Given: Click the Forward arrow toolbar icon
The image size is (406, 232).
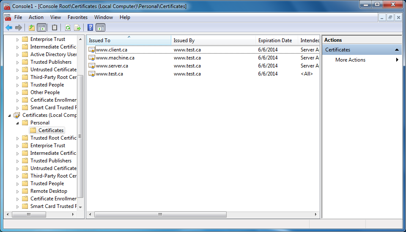Looking at the screenshot, I should tap(18, 28).
